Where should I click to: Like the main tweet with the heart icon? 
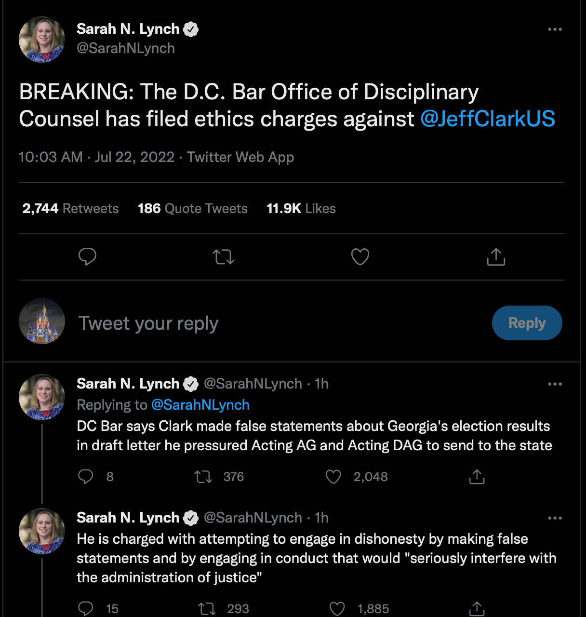(x=360, y=257)
